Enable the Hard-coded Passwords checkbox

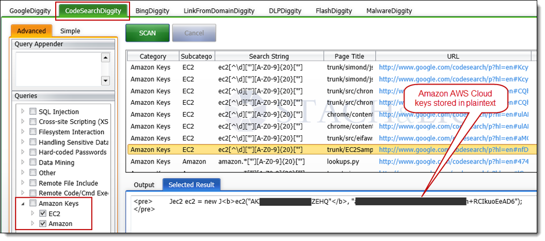33,152
